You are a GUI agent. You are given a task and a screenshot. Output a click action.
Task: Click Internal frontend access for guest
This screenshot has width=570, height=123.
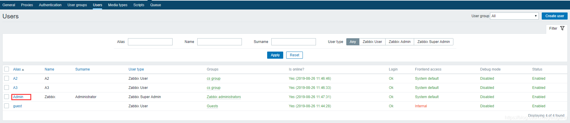pos(421,106)
